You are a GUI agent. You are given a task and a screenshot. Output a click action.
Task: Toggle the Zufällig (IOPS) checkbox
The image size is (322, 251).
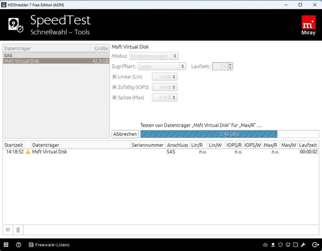tap(115, 87)
